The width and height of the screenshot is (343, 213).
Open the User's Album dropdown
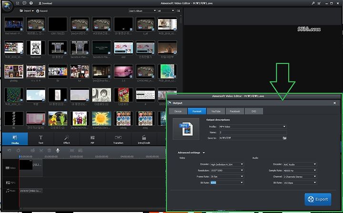(x=142, y=10)
